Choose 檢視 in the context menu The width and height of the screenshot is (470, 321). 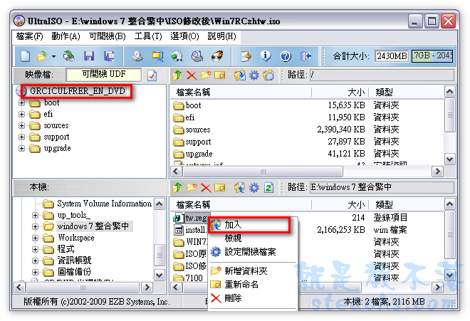coord(252,238)
